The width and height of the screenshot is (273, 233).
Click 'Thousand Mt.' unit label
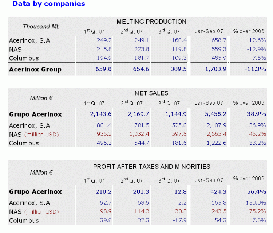pyautogui.click(x=41, y=27)
